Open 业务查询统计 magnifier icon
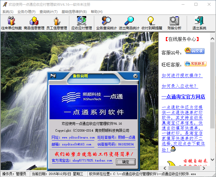 106,23
